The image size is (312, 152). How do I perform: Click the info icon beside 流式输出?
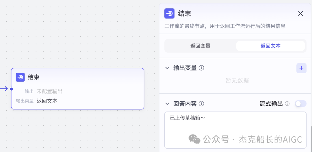(x=287, y=104)
